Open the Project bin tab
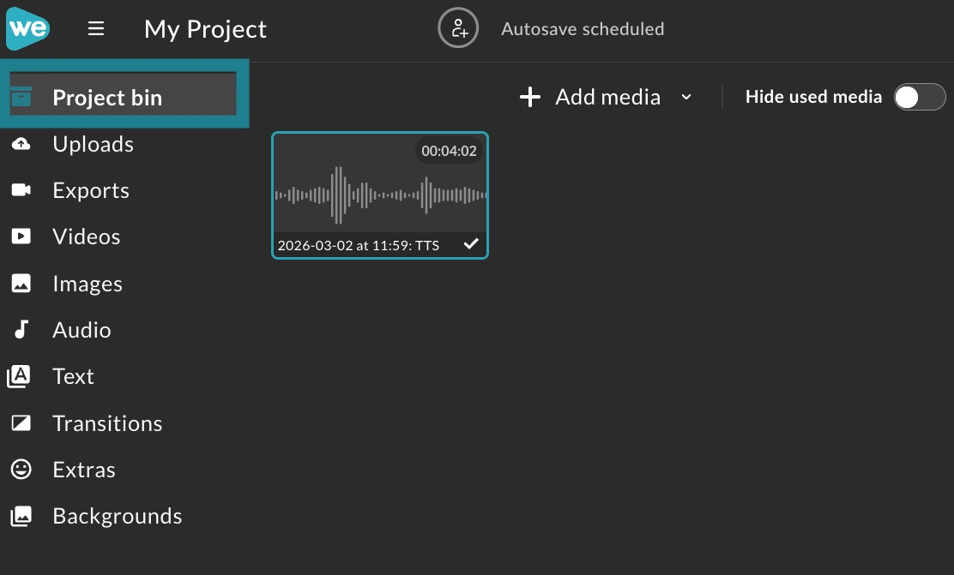Image resolution: width=954 pixels, height=575 pixels. (124, 93)
